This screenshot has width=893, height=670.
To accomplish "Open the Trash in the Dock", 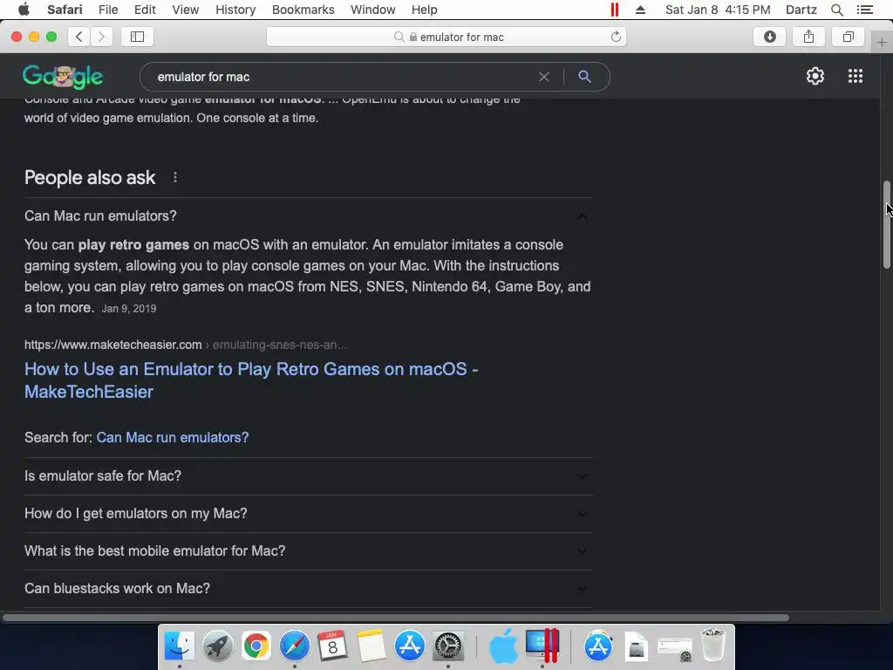I will pos(713,645).
